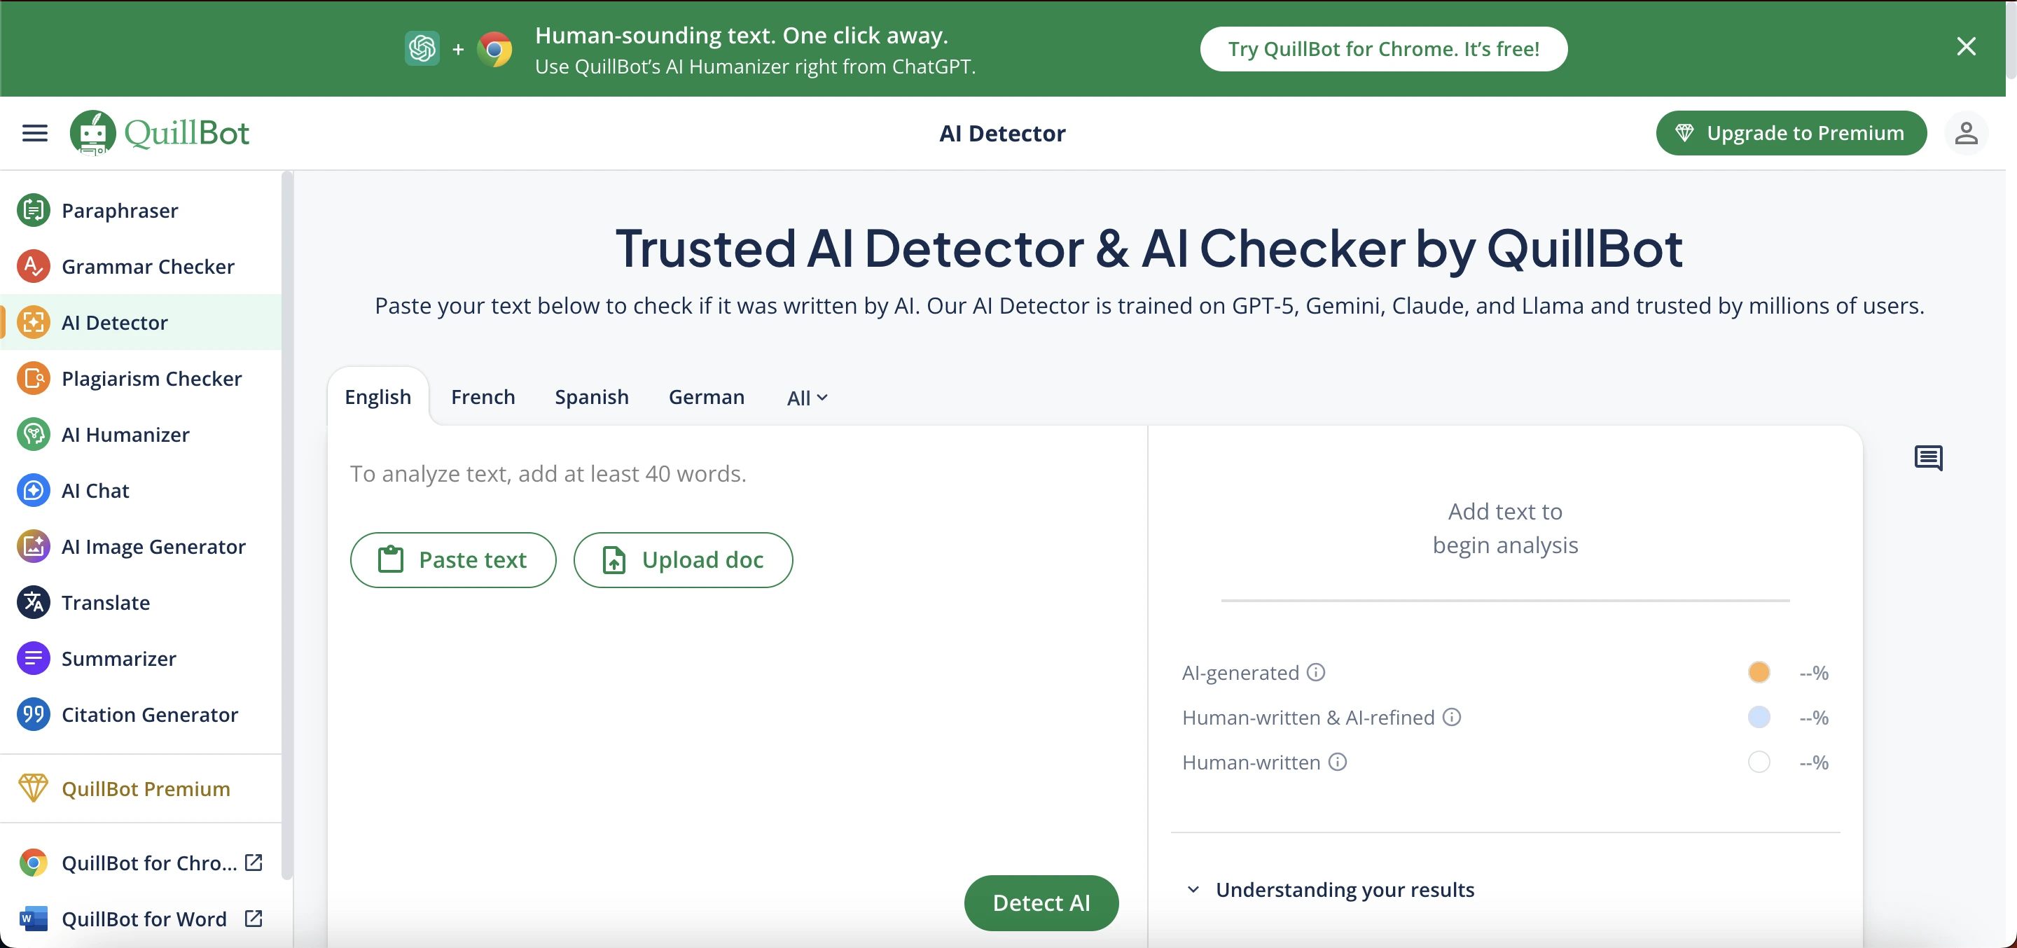Open the hamburger menu icon
The width and height of the screenshot is (2017, 948).
[x=34, y=133]
